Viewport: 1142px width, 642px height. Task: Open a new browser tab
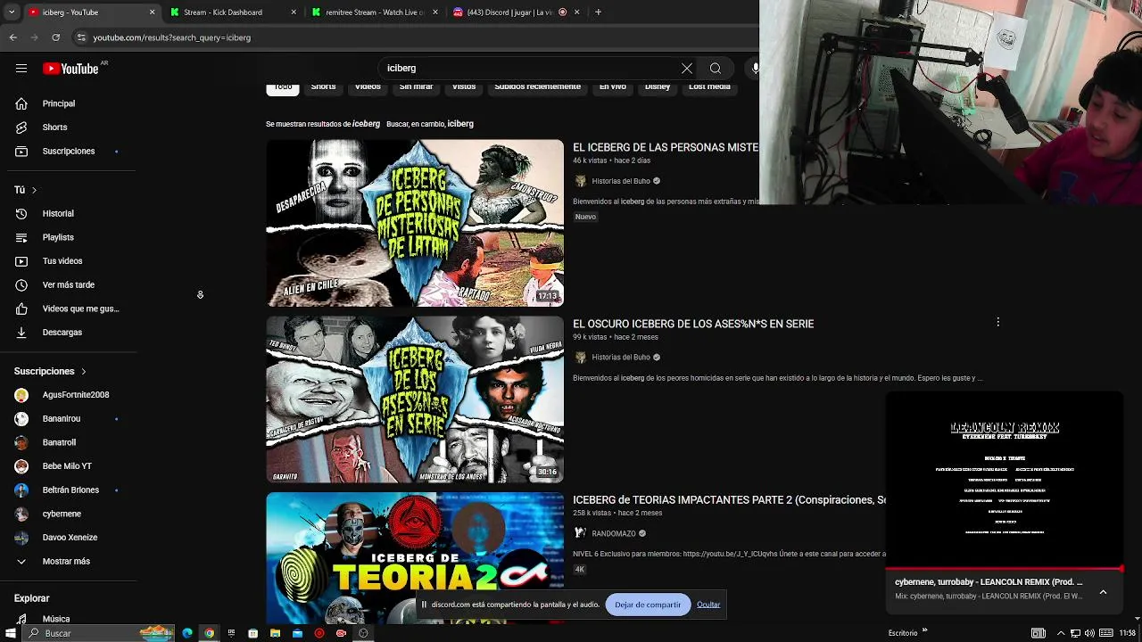[x=598, y=12]
